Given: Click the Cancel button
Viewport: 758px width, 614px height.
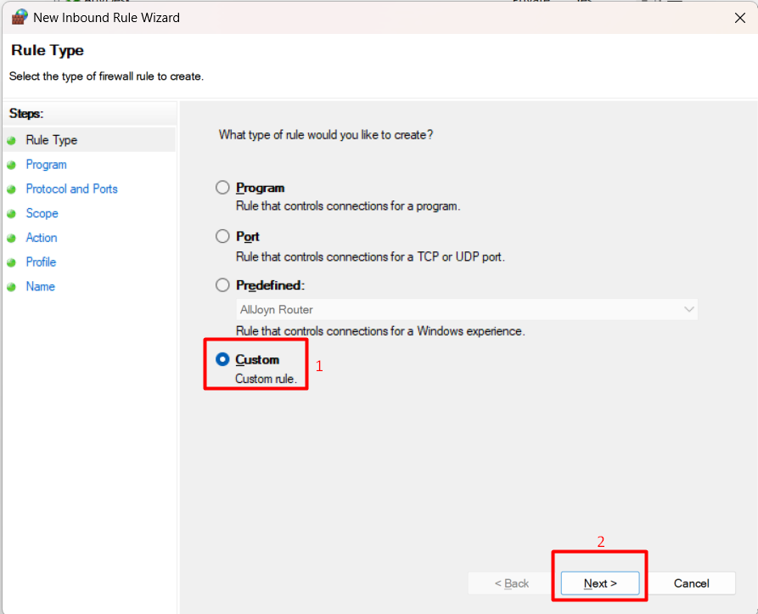Looking at the screenshot, I should (x=691, y=583).
